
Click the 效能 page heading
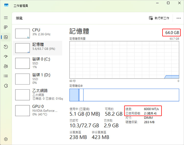coord(19,18)
